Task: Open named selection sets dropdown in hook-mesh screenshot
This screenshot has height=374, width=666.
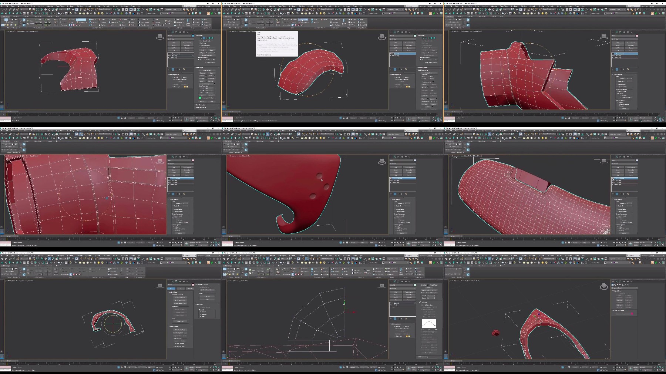Action: click(x=105, y=9)
